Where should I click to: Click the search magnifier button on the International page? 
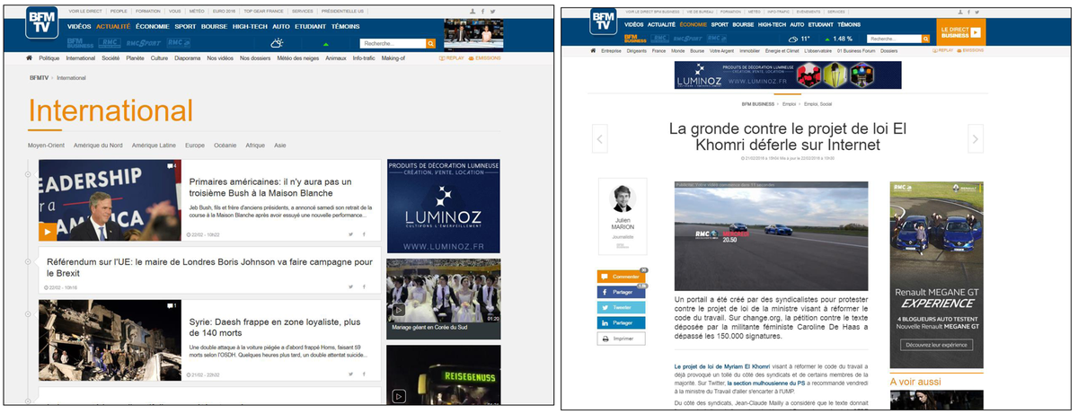click(x=431, y=43)
